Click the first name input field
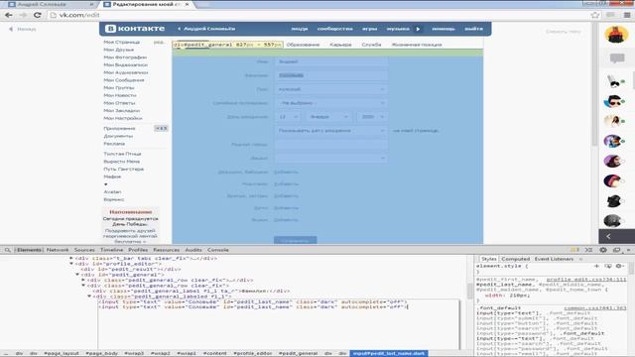The image size is (635, 357). (330, 61)
